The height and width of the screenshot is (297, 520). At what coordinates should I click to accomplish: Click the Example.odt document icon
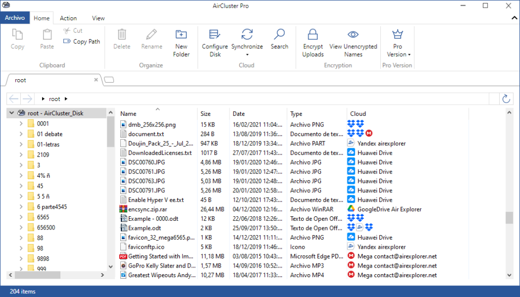pos(123,228)
